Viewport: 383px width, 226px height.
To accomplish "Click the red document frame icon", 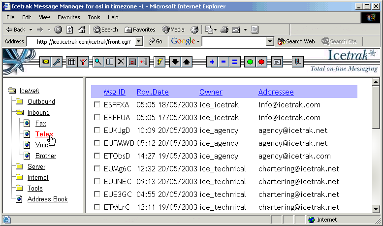I will pos(132,62).
